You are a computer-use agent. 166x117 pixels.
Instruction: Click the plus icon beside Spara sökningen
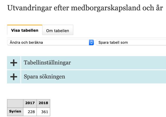pyautogui.click(x=14, y=77)
